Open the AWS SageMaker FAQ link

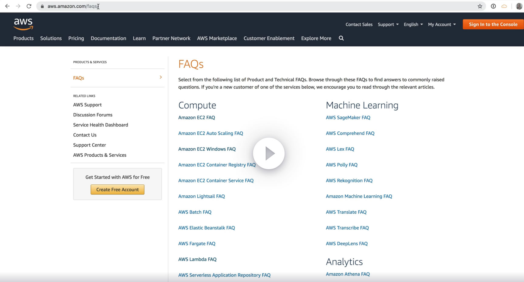point(348,117)
